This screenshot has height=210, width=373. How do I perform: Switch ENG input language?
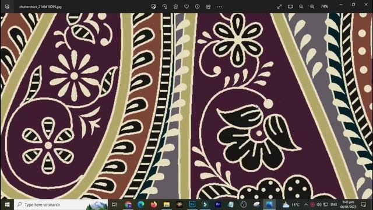tap(334, 205)
